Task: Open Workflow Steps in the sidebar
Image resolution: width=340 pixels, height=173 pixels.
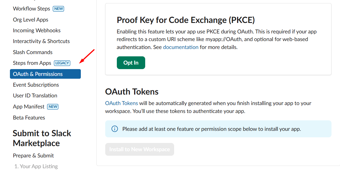Action: point(31,9)
